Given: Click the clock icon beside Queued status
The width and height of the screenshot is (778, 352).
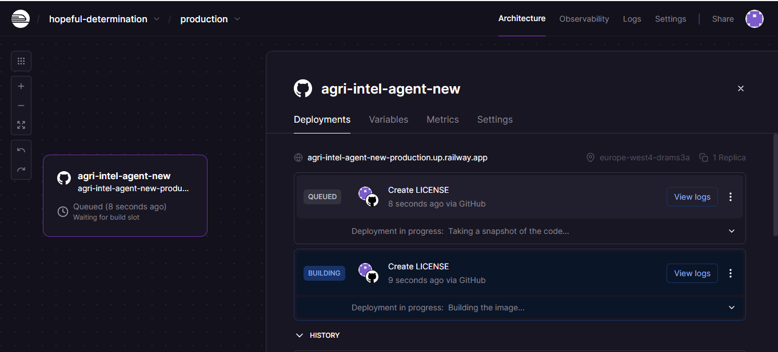Looking at the screenshot, I should [x=63, y=212].
